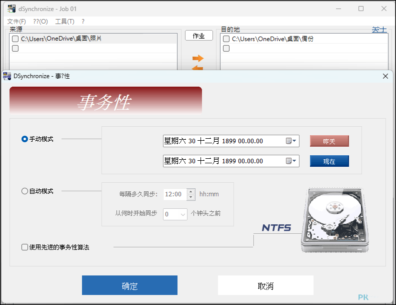Click the 作业 button in main window
The width and height of the screenshot is (396, 305).
pos(199,36)
